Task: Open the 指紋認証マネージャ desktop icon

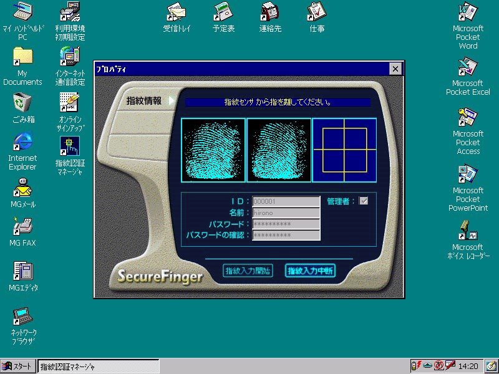Action: click(x=69, y=147)
